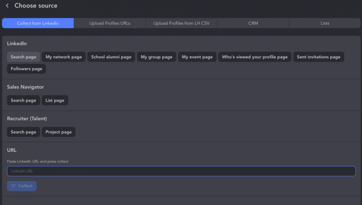
Task: Select Followers page option
Action: [26, 69]
